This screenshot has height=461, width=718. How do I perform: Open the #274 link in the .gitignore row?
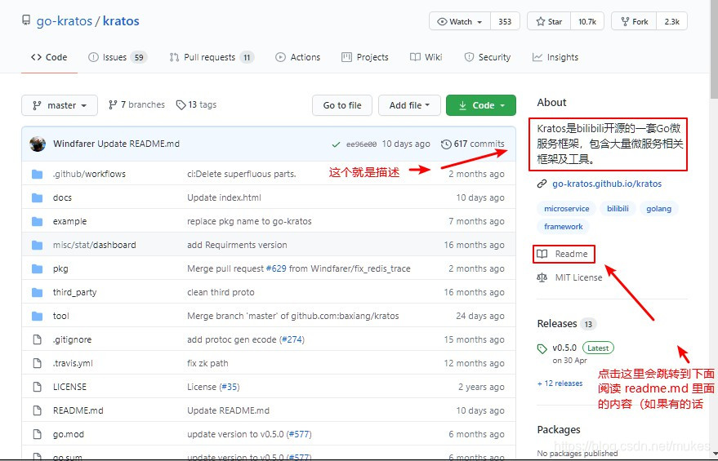point(292,339)
